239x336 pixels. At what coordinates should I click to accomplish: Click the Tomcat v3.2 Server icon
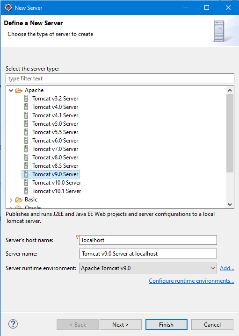click(x=26, y=99)
